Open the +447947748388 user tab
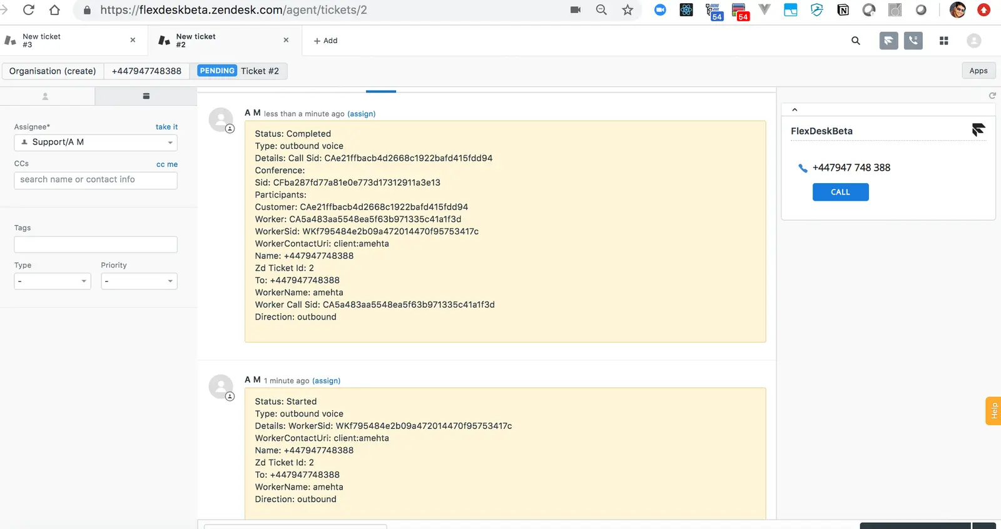 click(146, 71)
